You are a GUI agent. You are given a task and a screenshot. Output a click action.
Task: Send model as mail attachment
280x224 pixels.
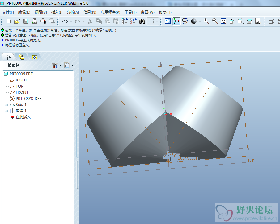(x=43, y=21)
